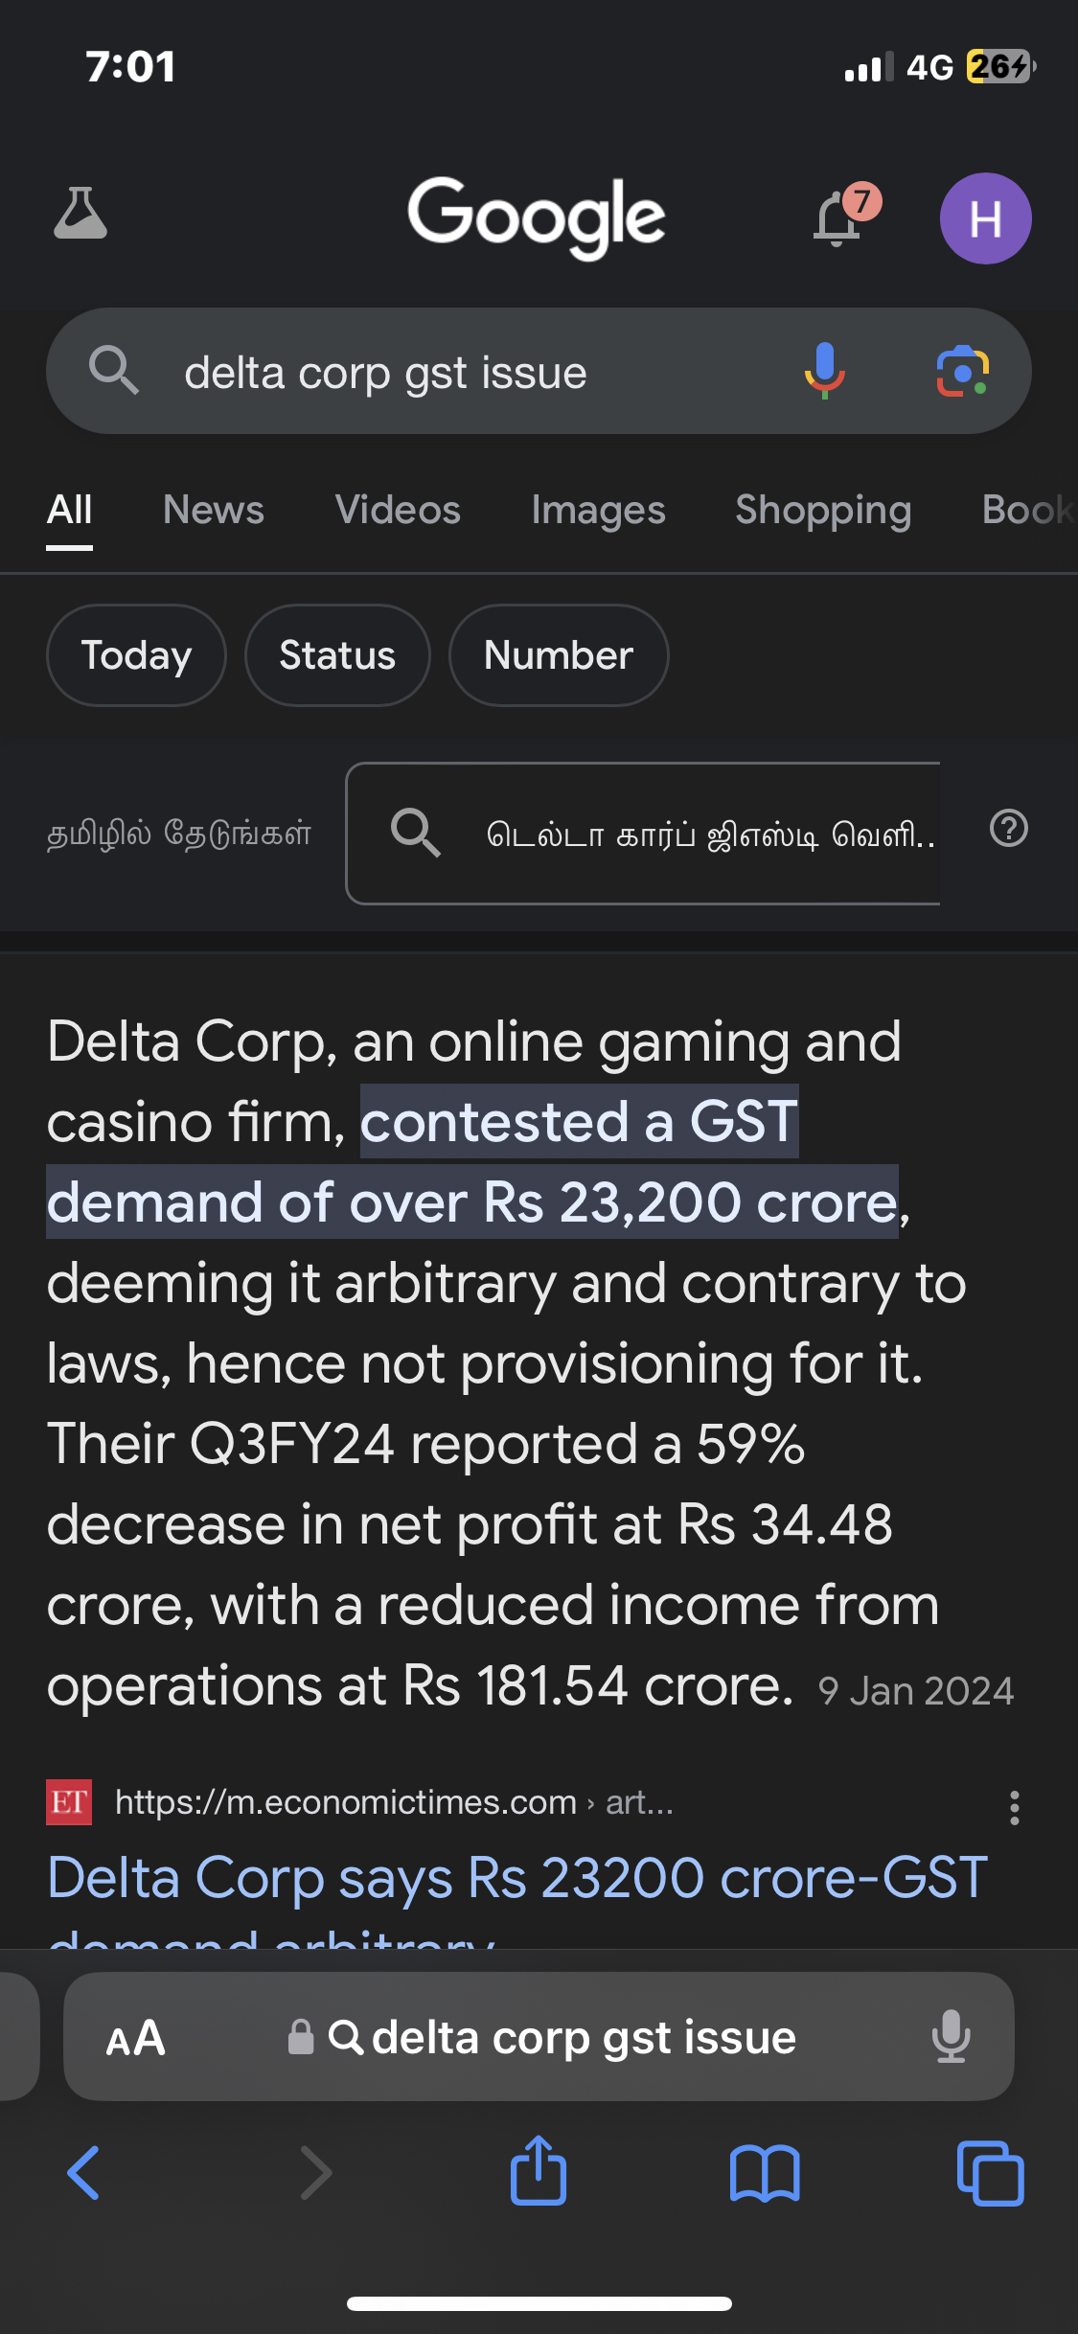Go back using Safari back arrow
The width and height of the screenshot is (1078, 2334).
point(84,2172)
